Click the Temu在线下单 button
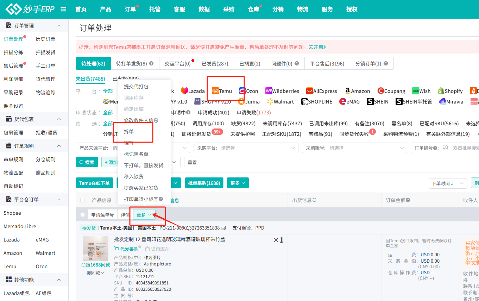The width and height of the screenshot is (479, 301). point(94,183)
